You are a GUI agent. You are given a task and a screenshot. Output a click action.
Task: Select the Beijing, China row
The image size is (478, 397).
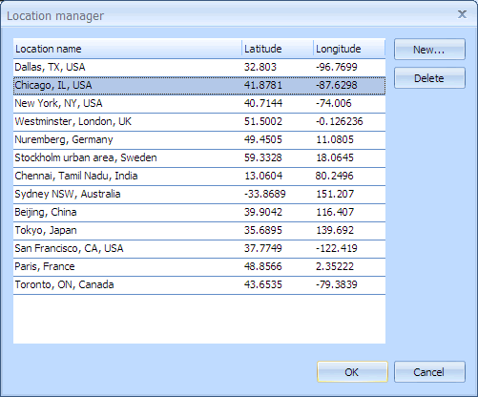(x=199, y=212)
